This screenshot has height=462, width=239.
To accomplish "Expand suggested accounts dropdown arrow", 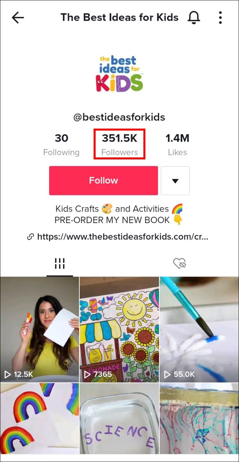I will (x=175, y=181).
